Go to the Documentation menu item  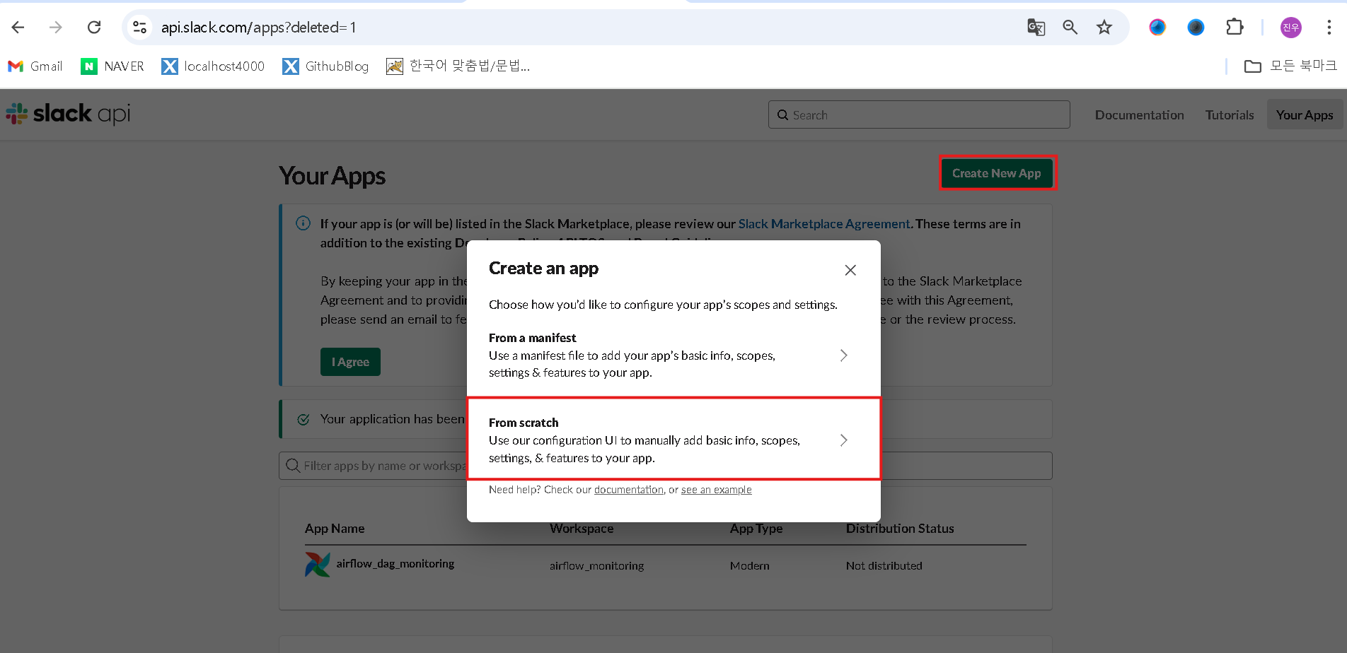pyautogui.click(x=1139, y=115)
